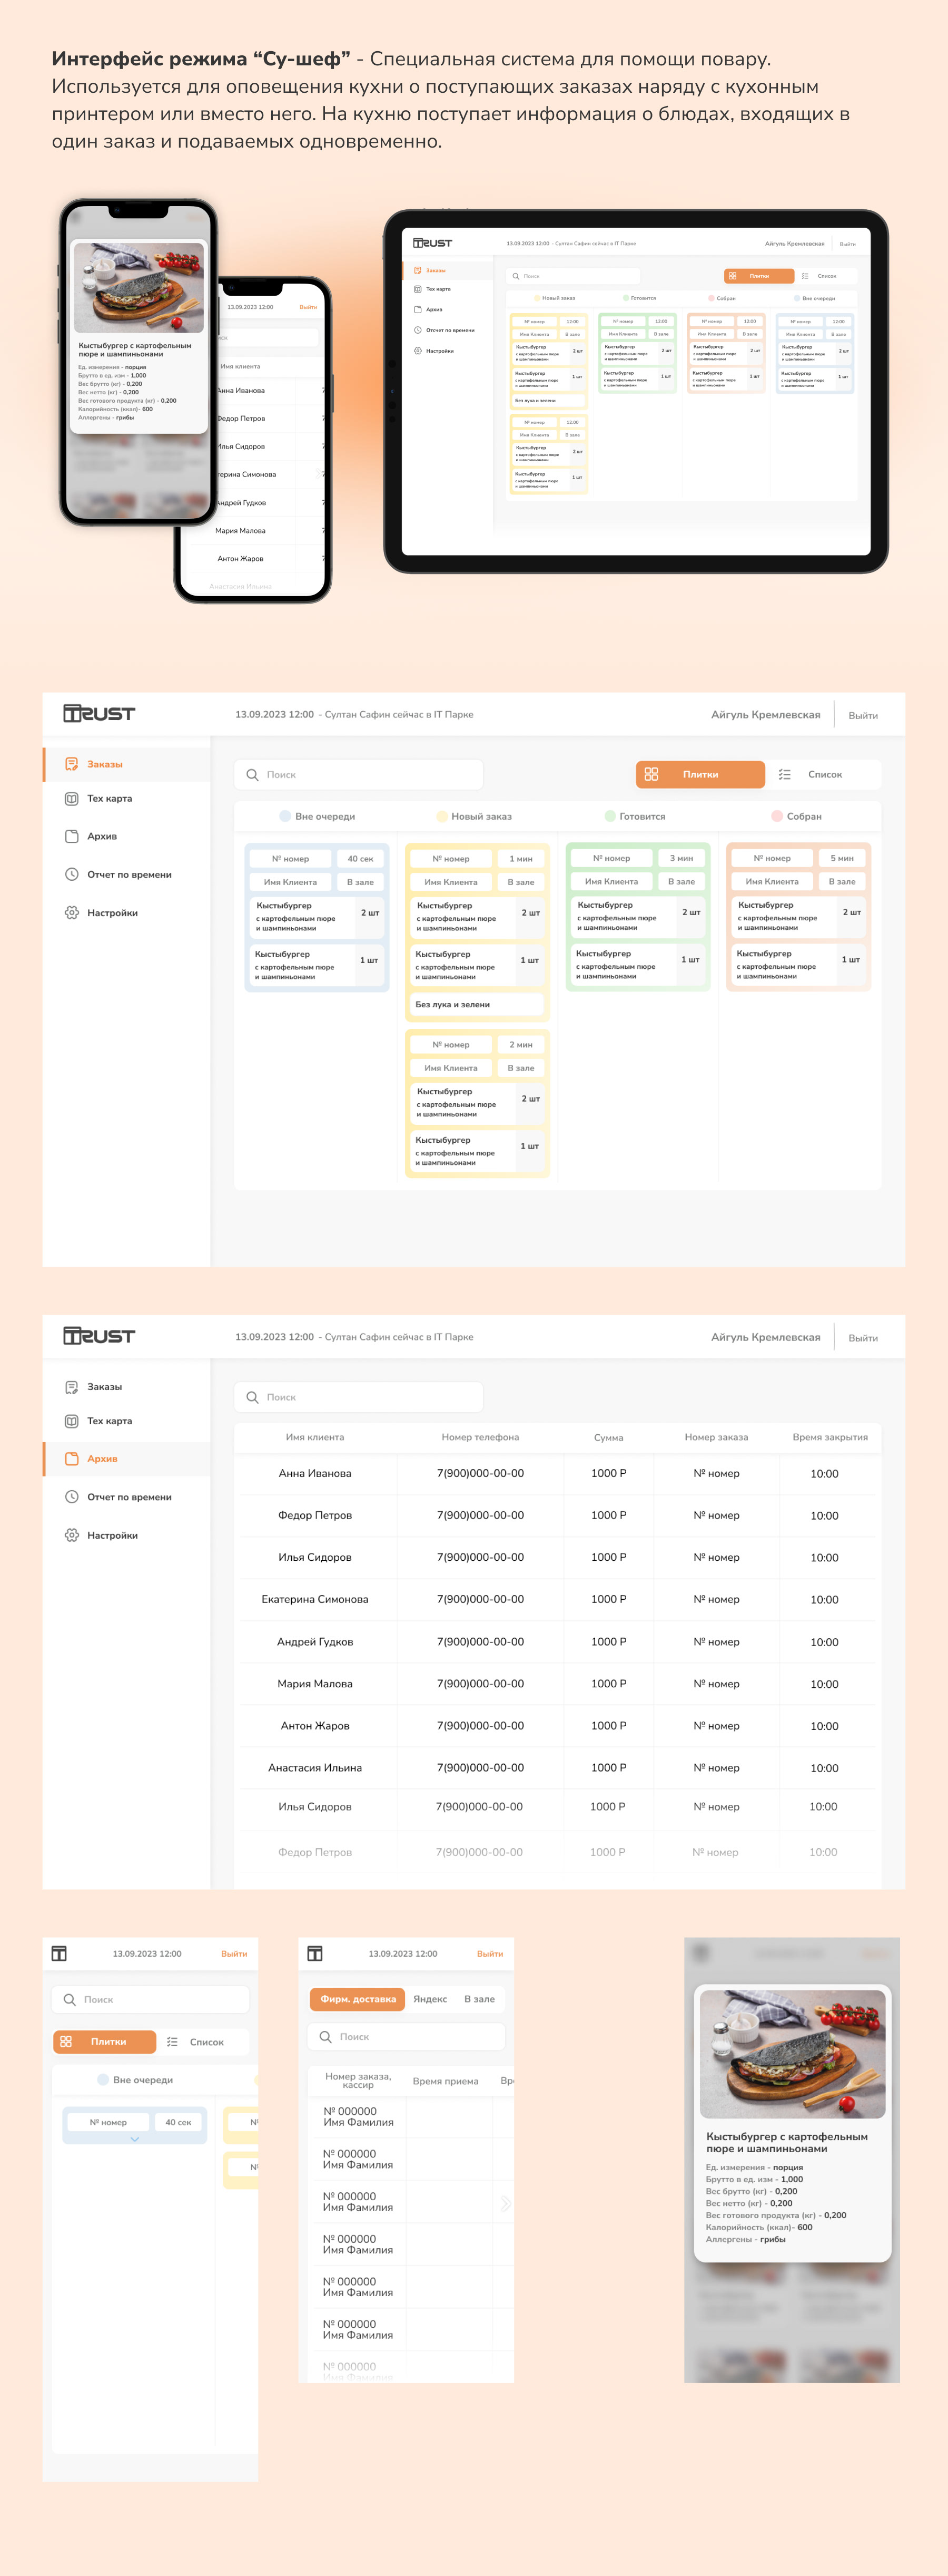The image size is (948, 2576).
Task: Select the grid icon on the Плитки button
Action: pos(654,774)
